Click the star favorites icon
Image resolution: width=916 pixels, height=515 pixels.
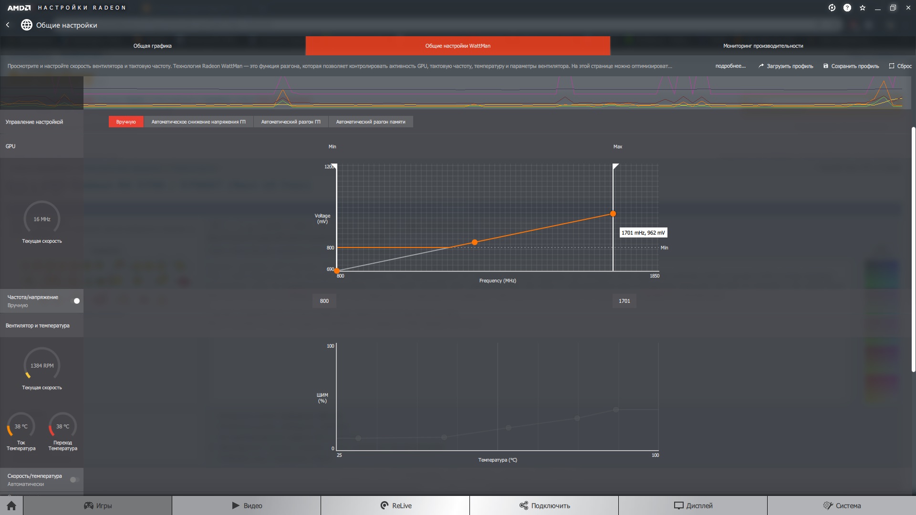tap(863, 8)
